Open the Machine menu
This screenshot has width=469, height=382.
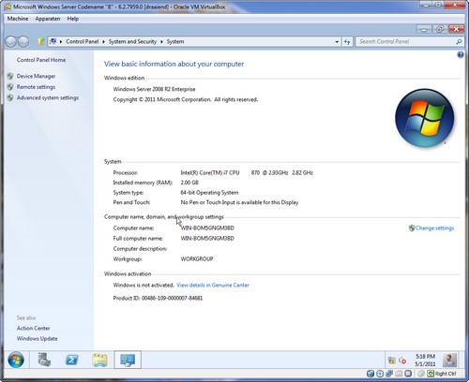[18, 19]
